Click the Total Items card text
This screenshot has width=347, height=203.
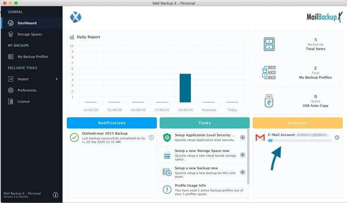[x=316, y=44]
